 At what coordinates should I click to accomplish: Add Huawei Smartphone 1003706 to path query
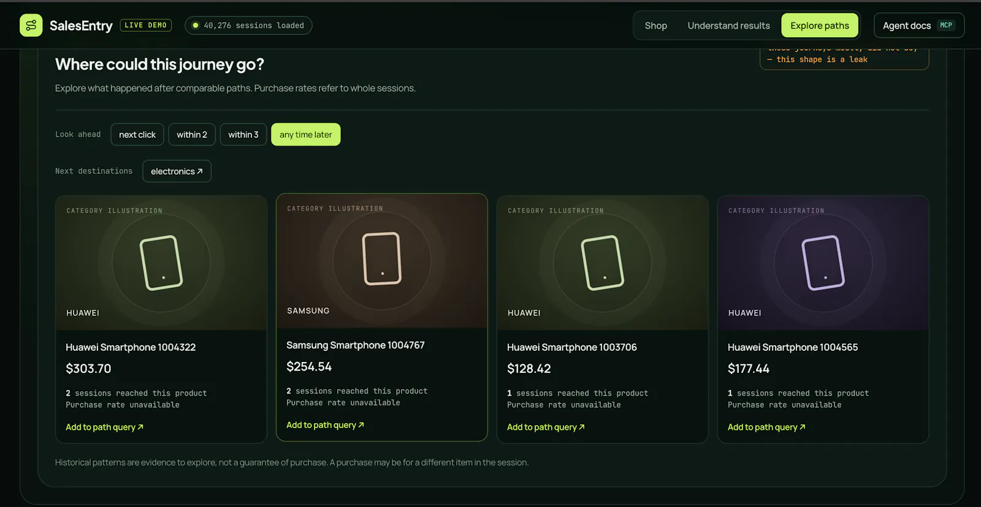point(546,427)
